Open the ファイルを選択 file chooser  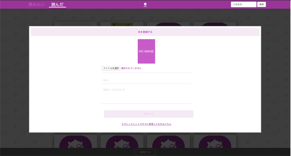pos(111,68)
